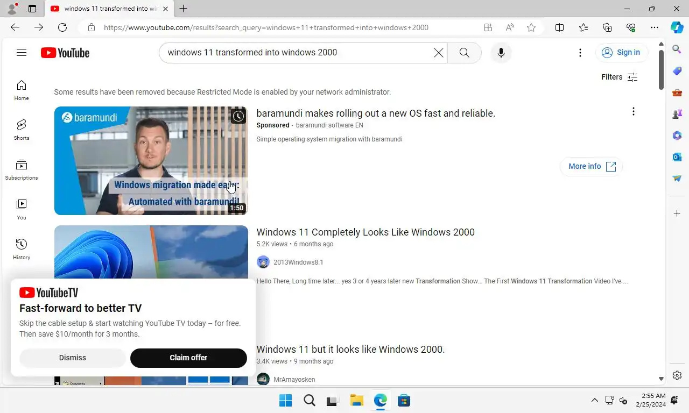689x413 pixels.
Task: Go to Home in sidebar
Action: click(x=22, y=90)
